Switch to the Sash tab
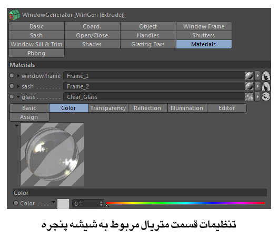Screen dimensions: 279x238 [x=36, y=35]
